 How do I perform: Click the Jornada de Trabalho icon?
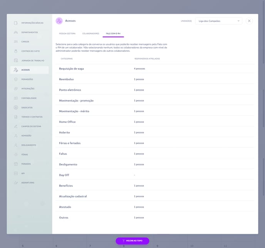pos(16,61)
